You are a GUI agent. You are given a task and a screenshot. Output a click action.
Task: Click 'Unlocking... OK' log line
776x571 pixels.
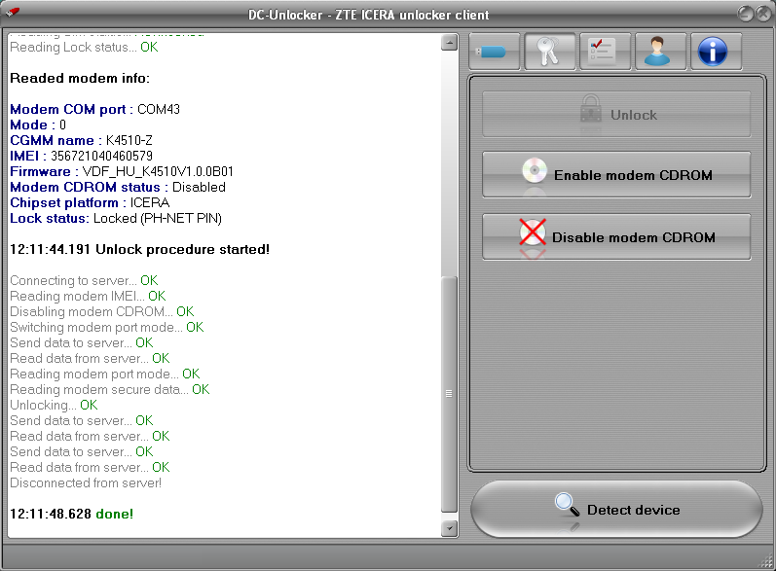tap(54, 406)
